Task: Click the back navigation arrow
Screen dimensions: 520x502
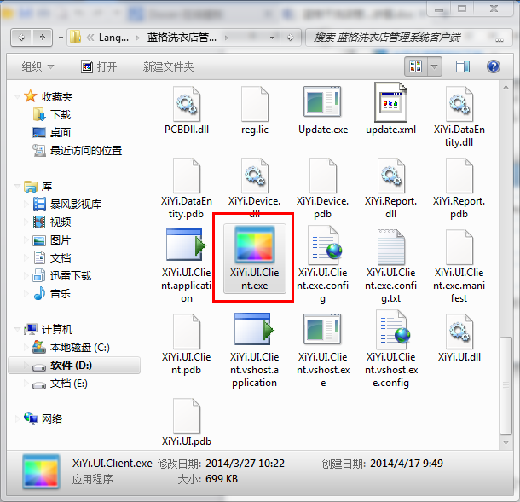Action: click(x=20, y=38)
